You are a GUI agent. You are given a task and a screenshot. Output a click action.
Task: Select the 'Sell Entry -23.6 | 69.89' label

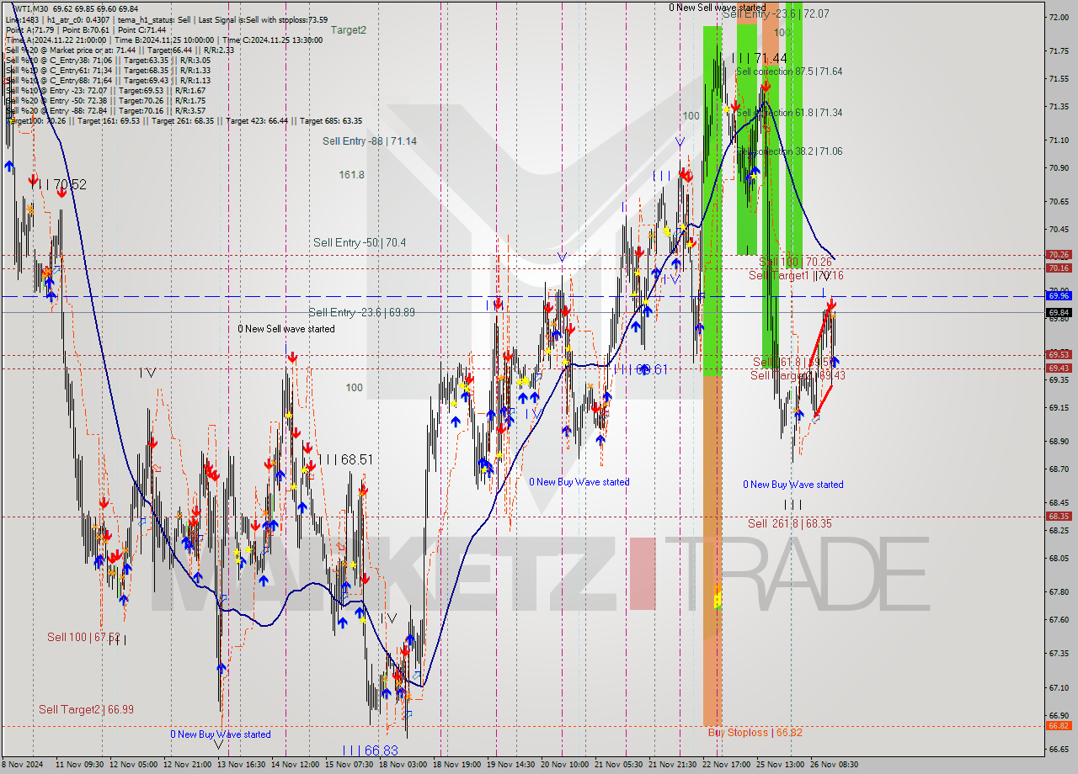coord(361,312)
